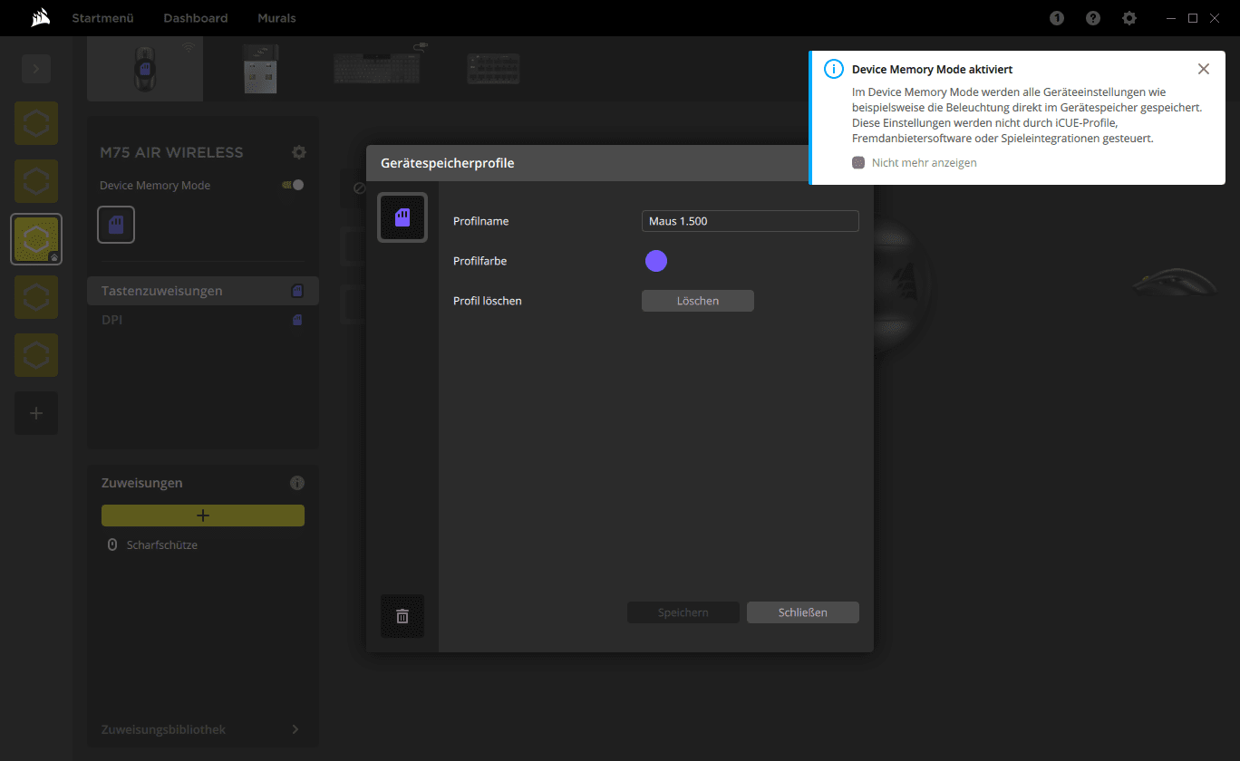Open M75 AIR WIRELESS device settings gear
1240x761 pixels.
tap(299, 152)
